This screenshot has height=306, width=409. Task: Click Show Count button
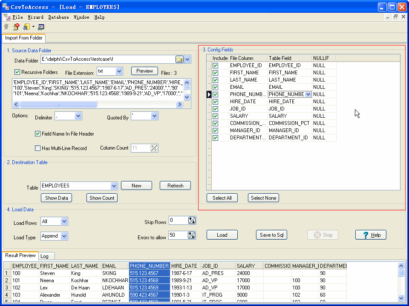[x=102, y=198]
